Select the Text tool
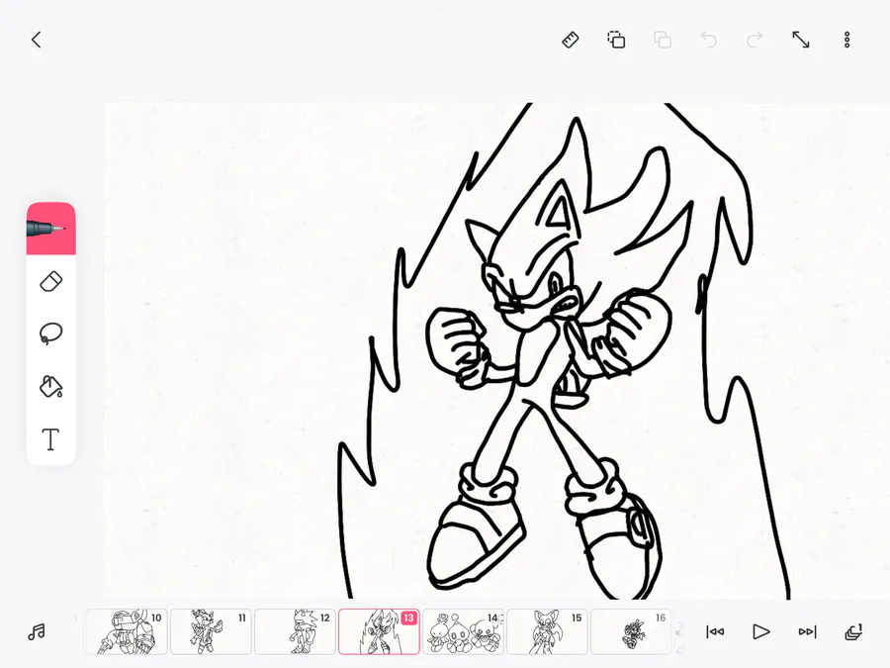Image resolution: width=890 pixels, height=668 pixels. coord(51,439)
